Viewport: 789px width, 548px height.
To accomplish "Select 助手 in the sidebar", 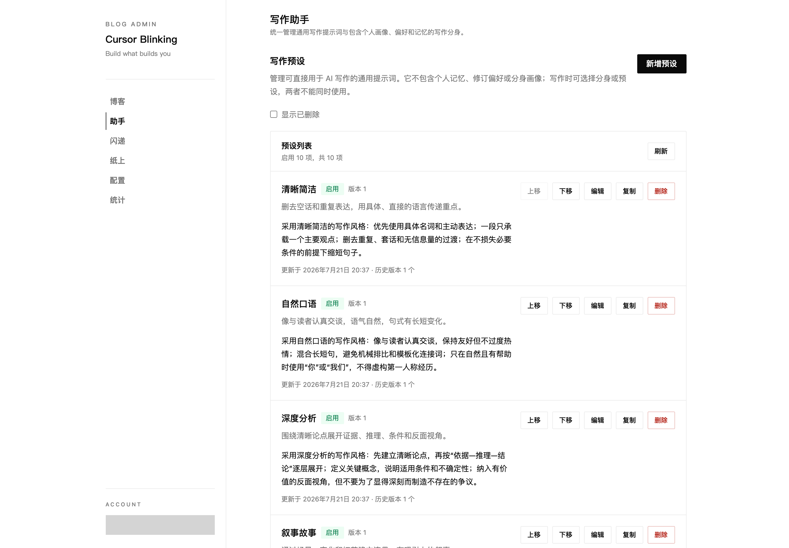I will pos(118,121).
